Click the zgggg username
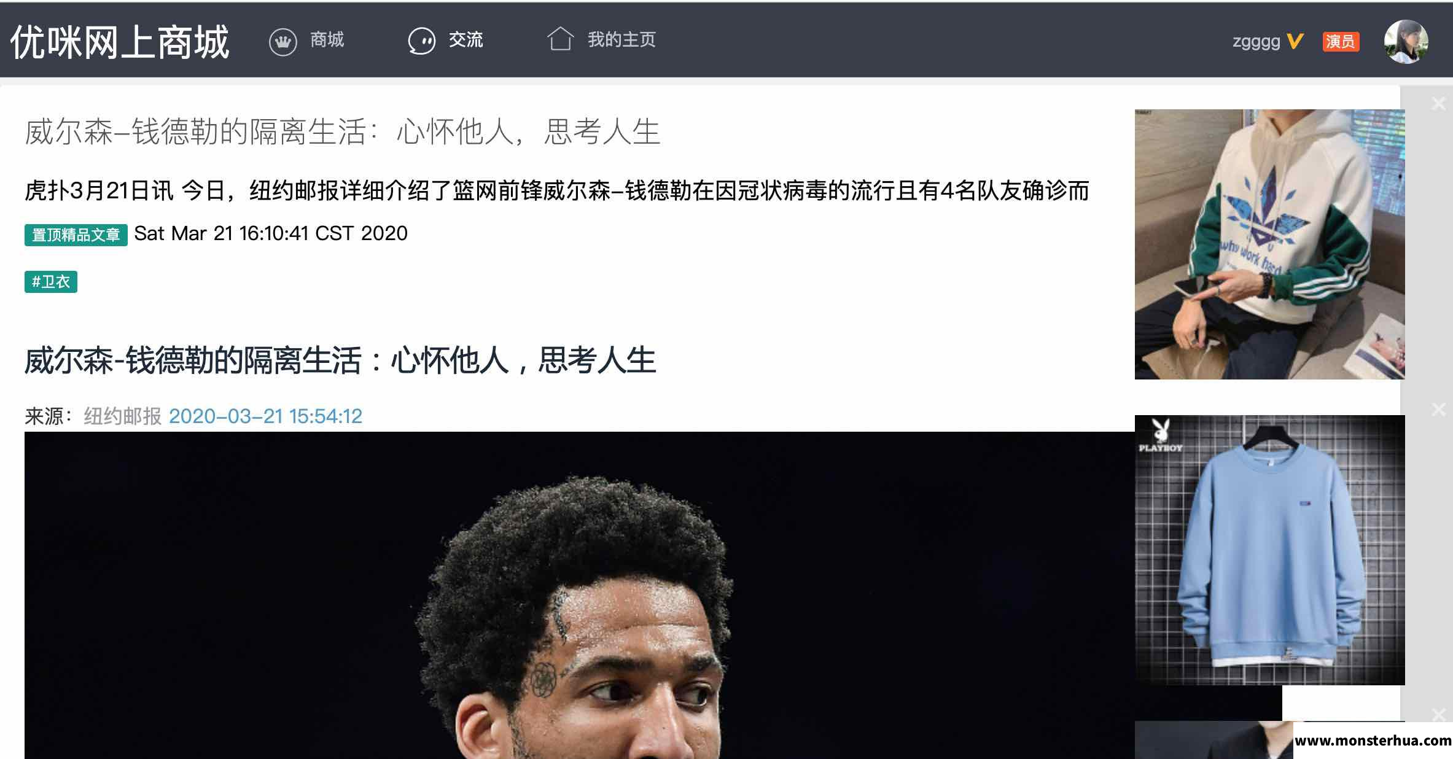This screenshot has height=759, width=1453. coord(1256,42)
